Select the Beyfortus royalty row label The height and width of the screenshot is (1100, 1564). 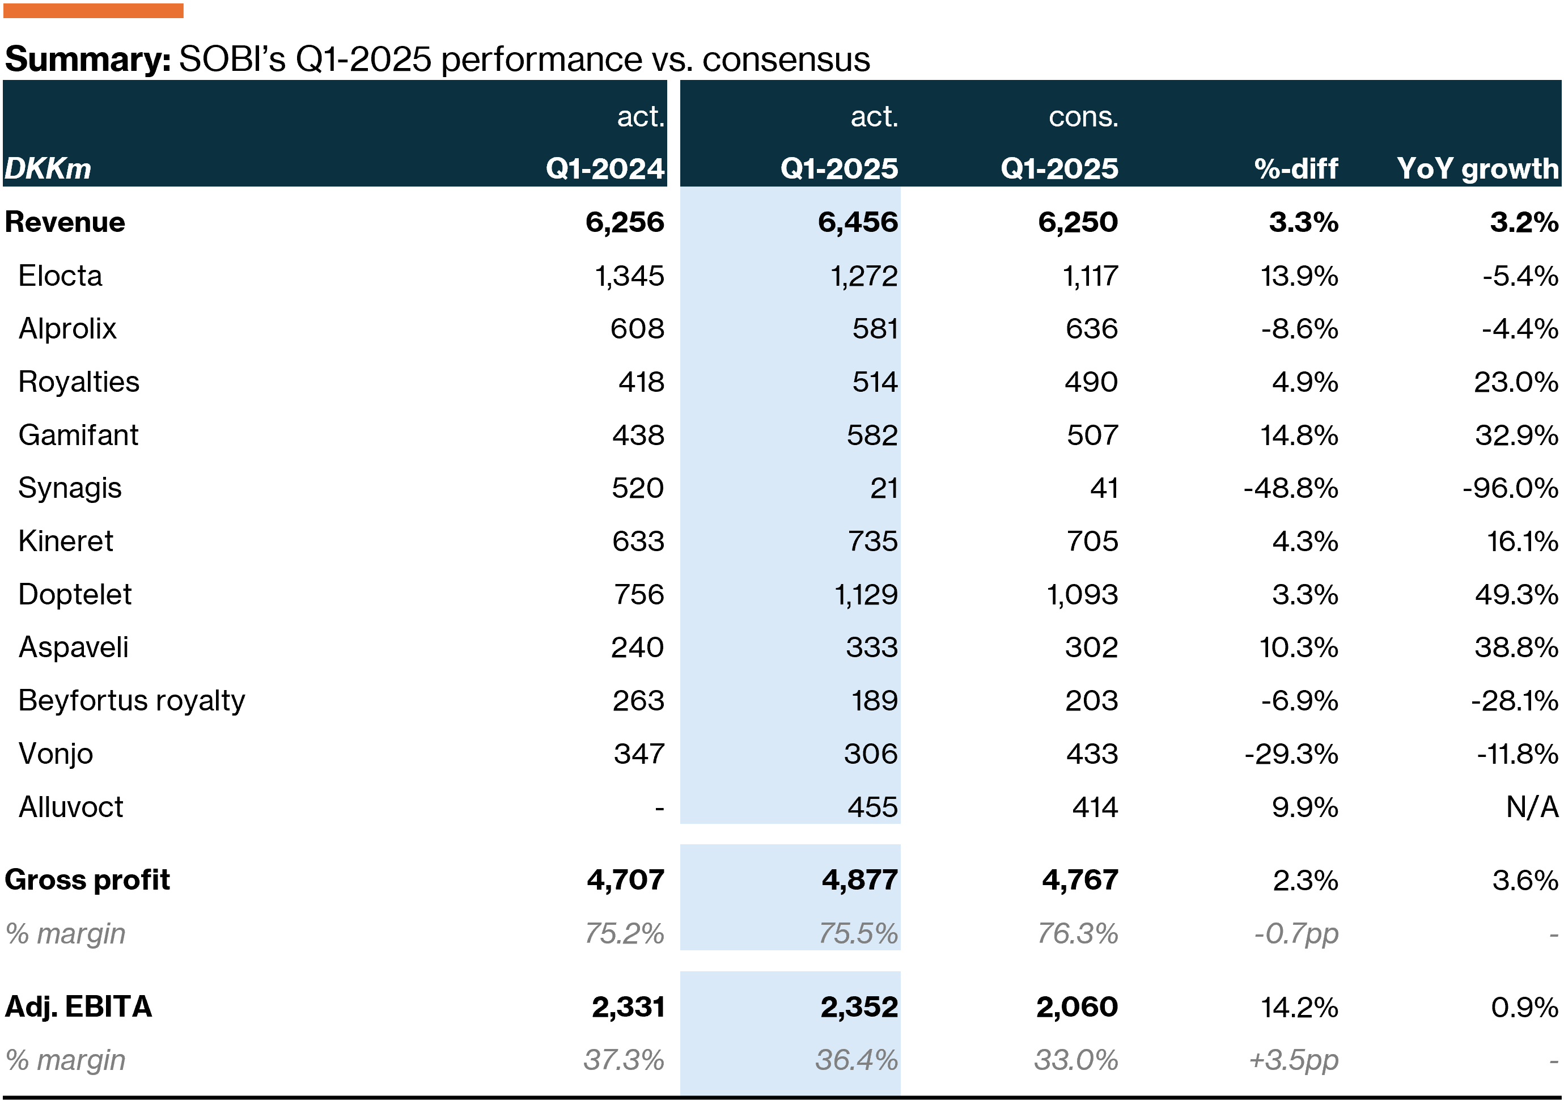point(132,701)
